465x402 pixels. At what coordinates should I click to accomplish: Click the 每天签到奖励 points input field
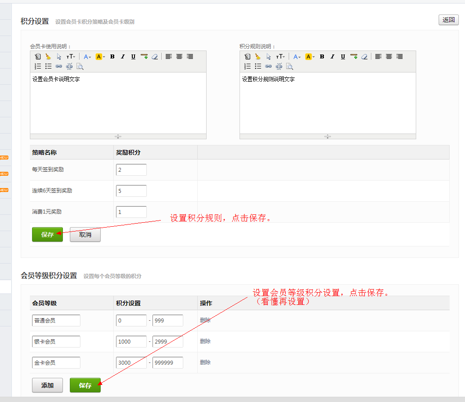point(131,170)
